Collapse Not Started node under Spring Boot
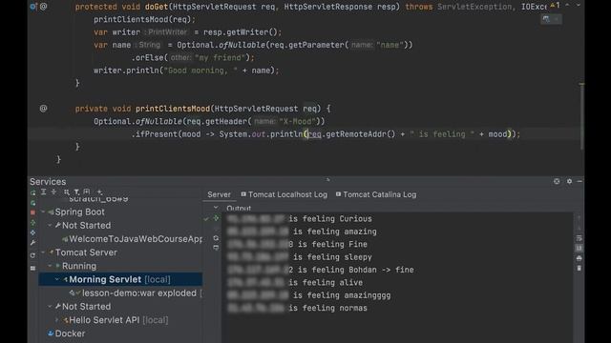 click(50, 226)
